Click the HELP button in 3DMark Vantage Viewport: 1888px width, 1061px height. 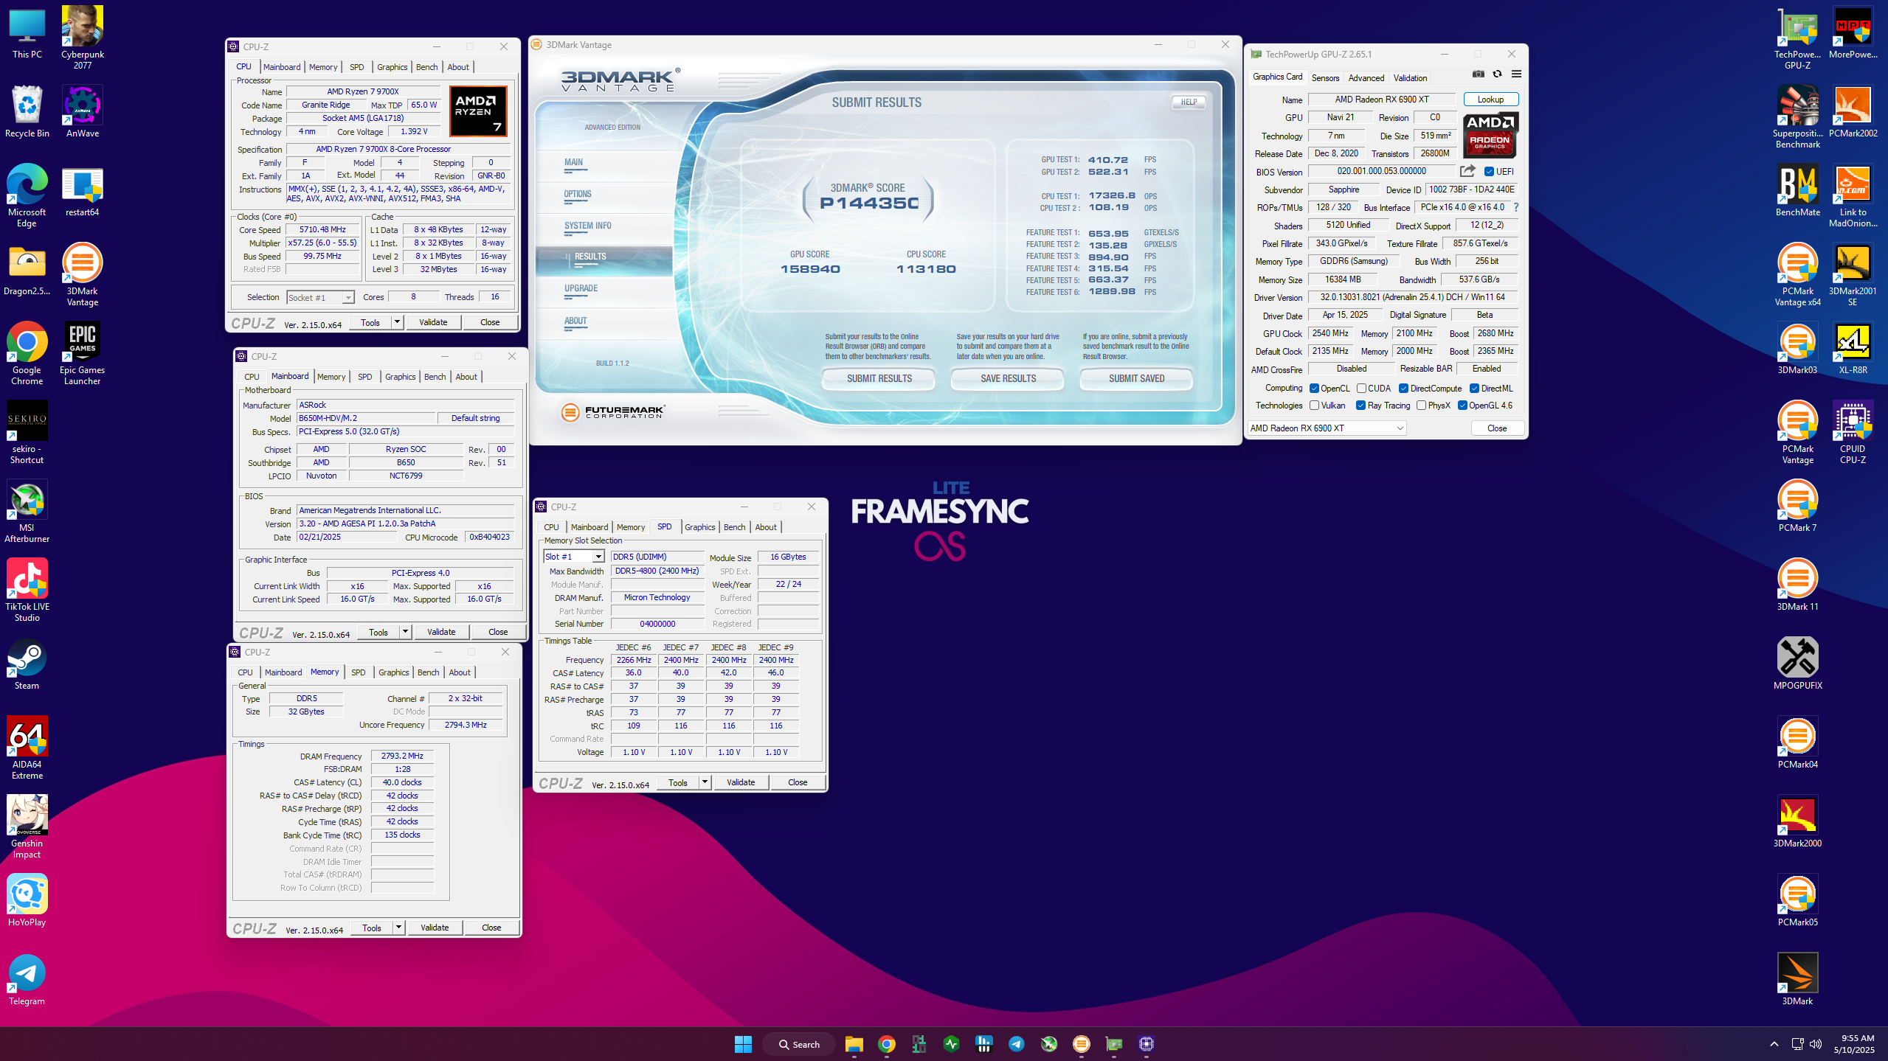[x=1189, y=102]
